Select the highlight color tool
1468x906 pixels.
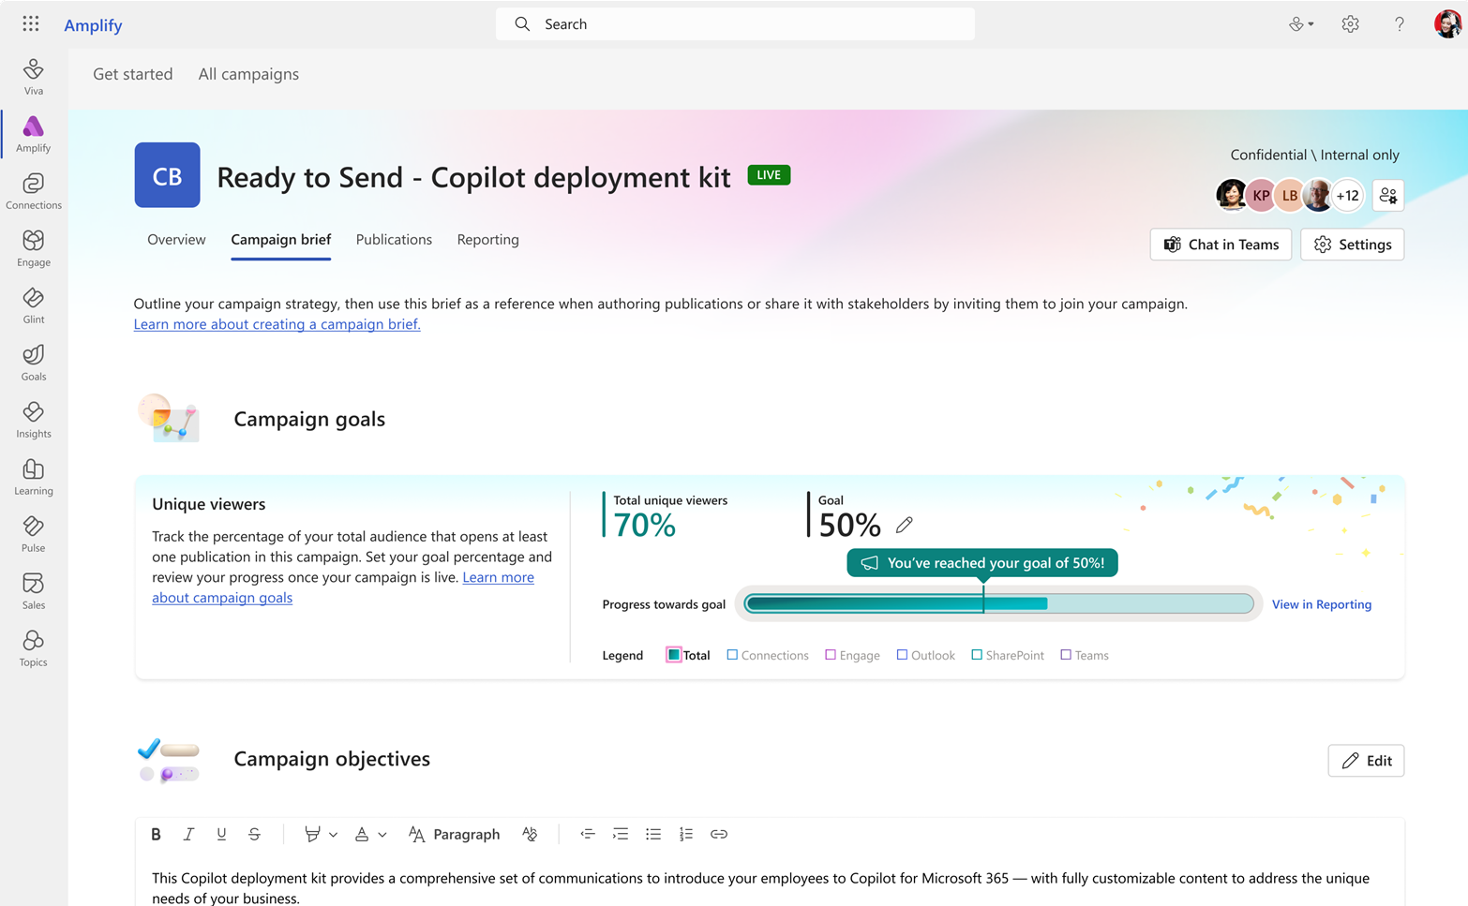tap(312, 834)
